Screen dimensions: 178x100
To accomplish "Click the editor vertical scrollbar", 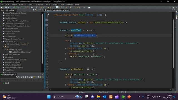I will click(173, 44).
